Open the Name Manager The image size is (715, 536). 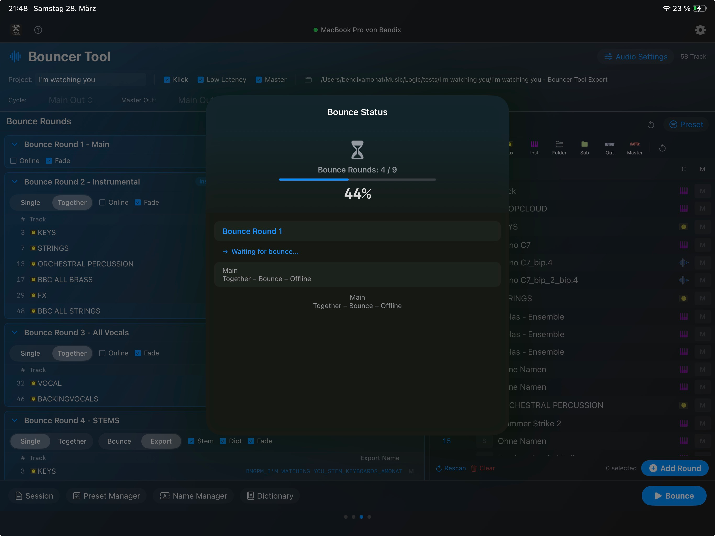pos(194,496)
